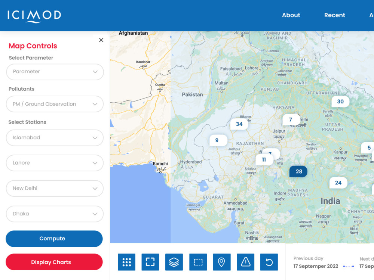Click the date slider dots

point(349,266)
